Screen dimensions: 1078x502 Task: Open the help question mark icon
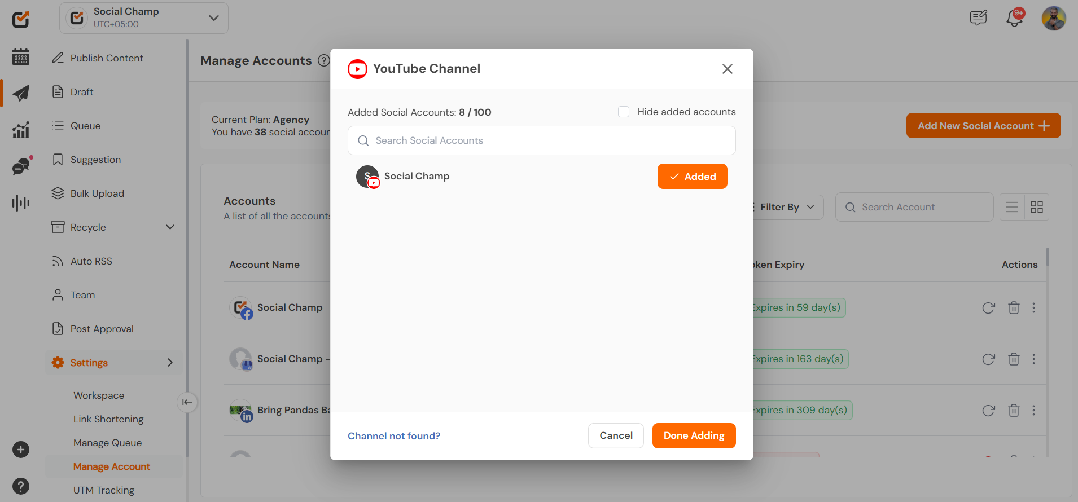point(21,486)
